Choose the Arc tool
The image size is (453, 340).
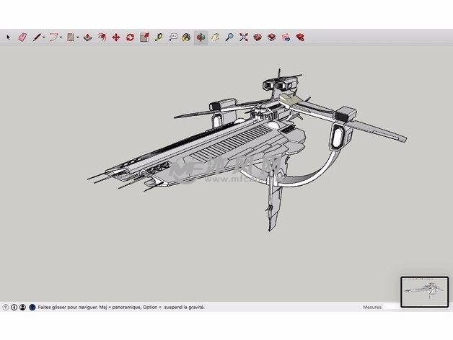[53, 37]
